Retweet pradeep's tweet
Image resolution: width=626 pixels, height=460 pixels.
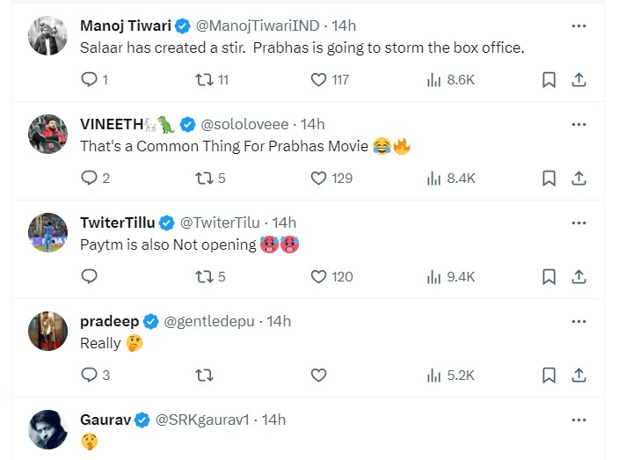pyautogui.click(x=204, y=375)
